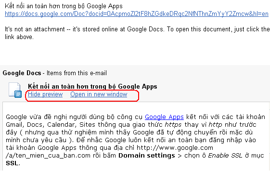Click bold 'Domain settings' text in preview
Viewport: 270px width, 185px height.
click(x=147, y=156)
